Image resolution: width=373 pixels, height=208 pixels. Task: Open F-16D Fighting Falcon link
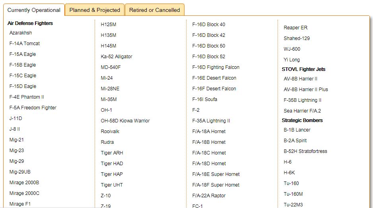pyautogui.click(x=216, y=67)
